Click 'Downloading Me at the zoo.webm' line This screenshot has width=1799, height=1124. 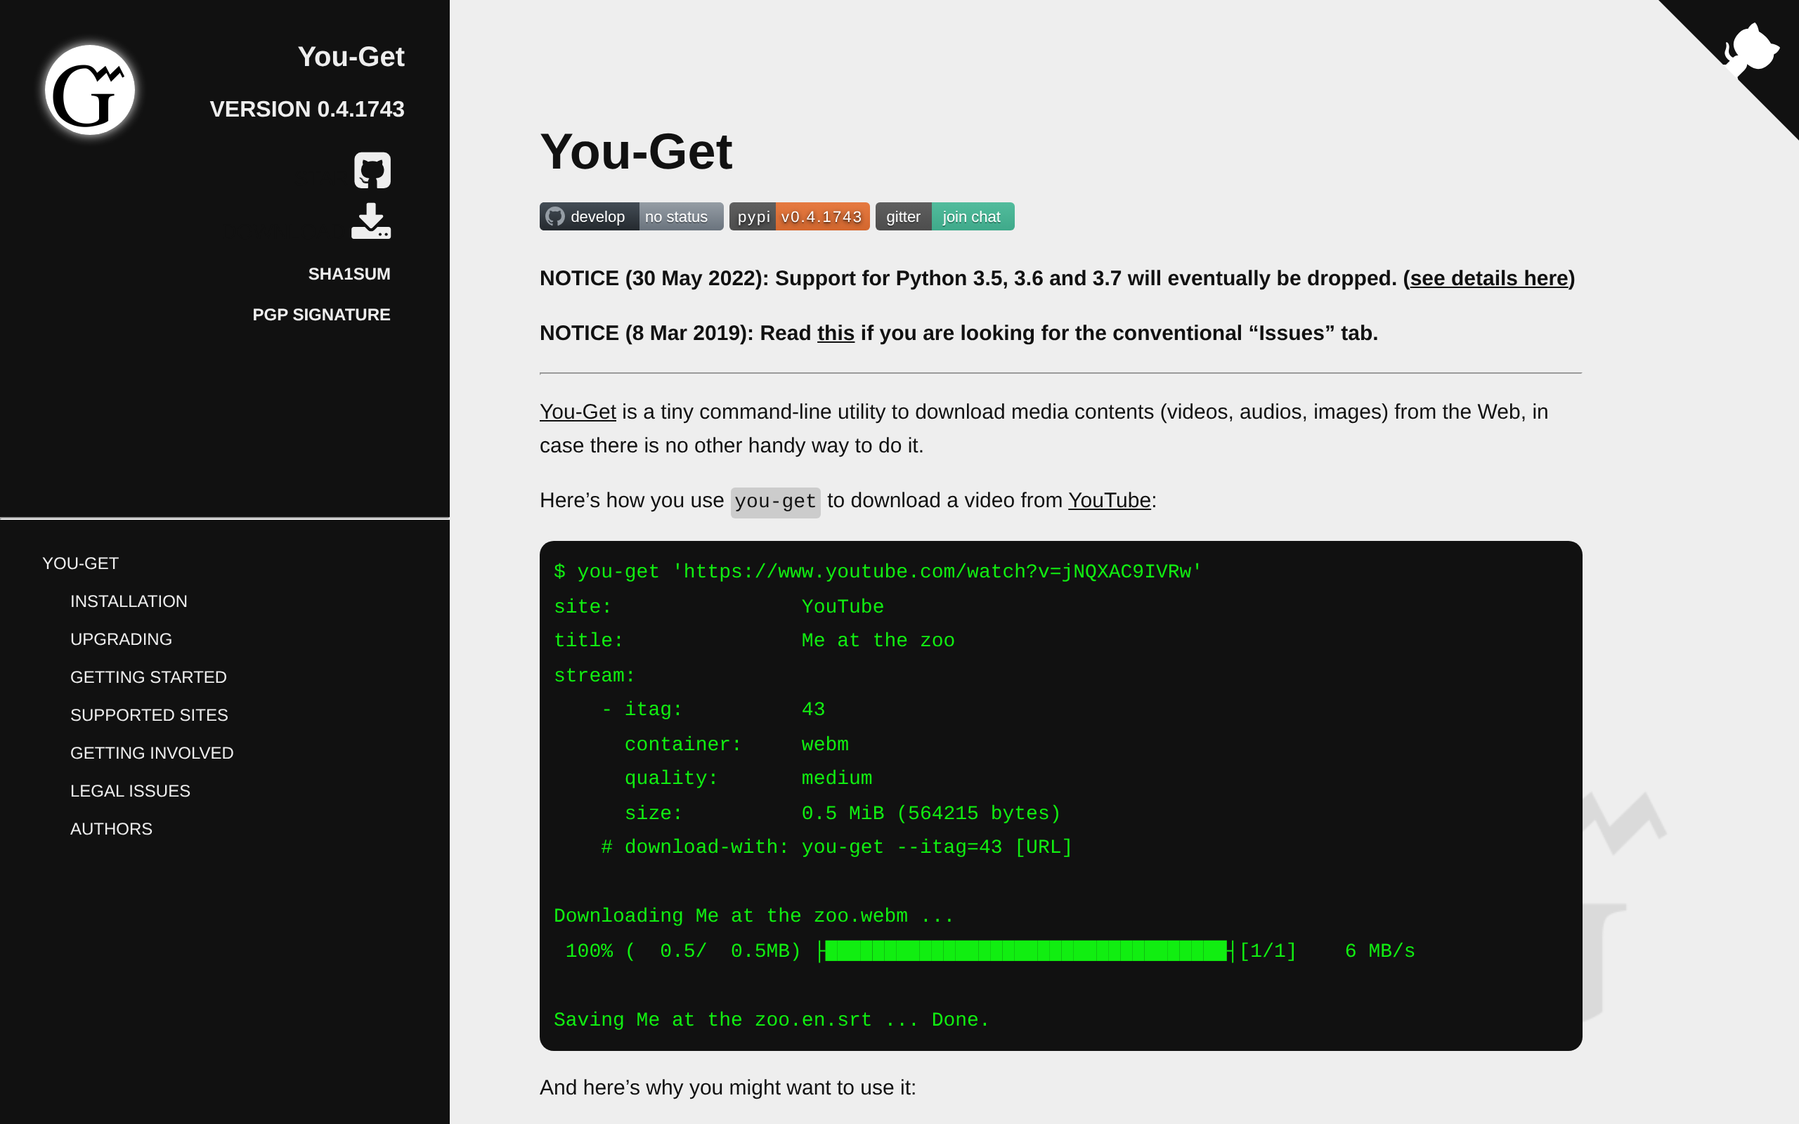tap(753, 916)
